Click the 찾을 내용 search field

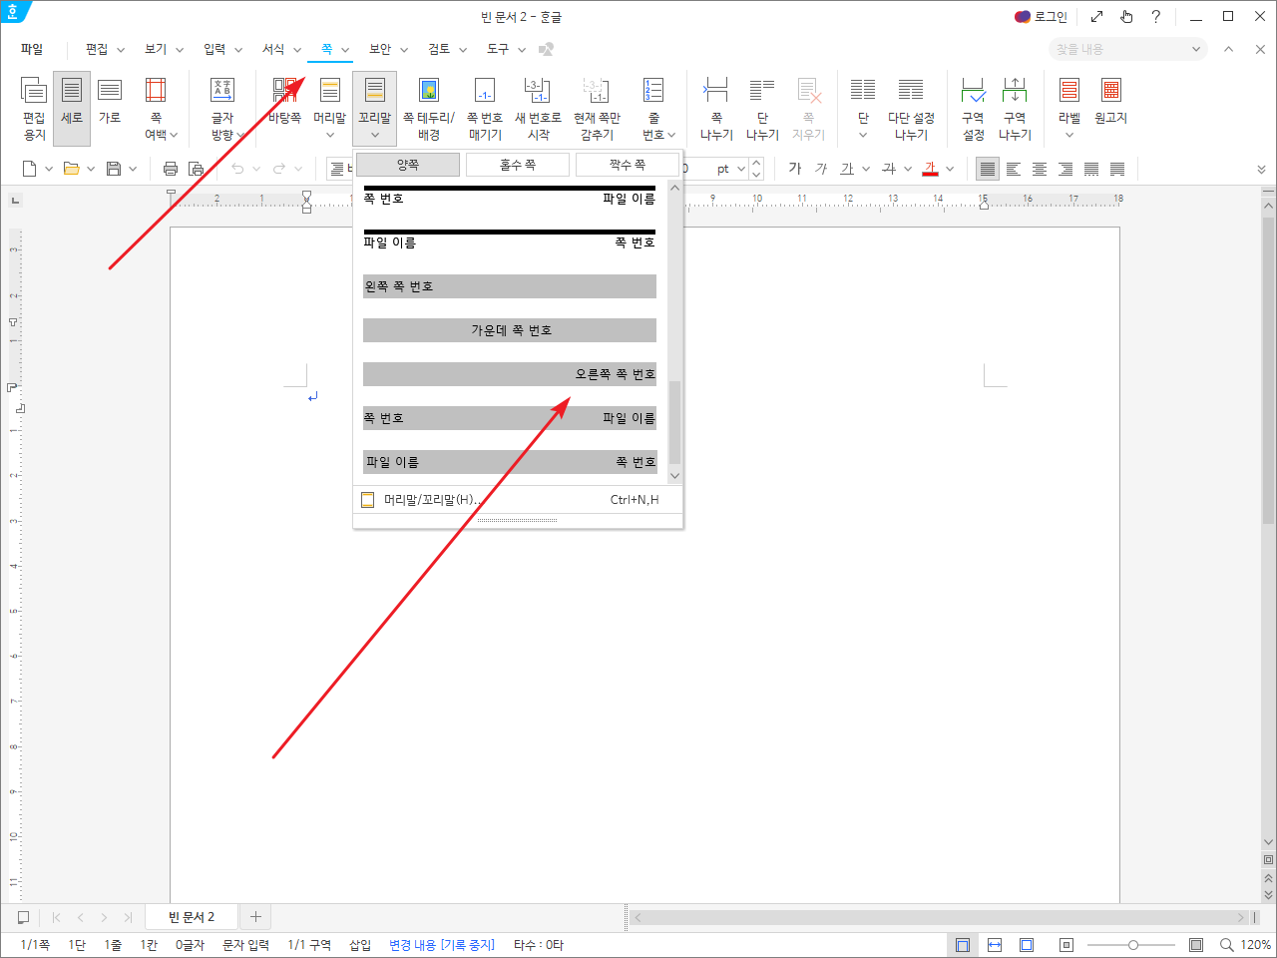pos(1127,49)
